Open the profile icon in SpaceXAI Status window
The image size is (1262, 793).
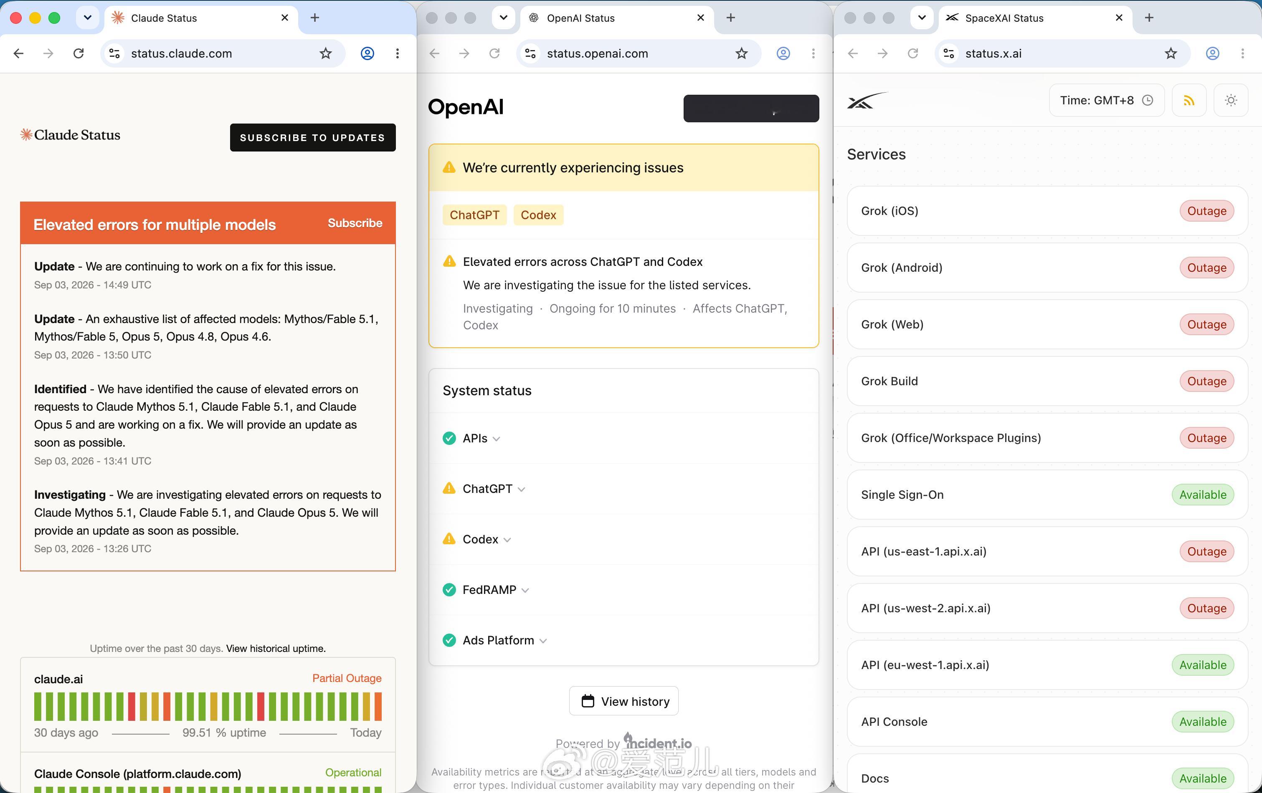(1212, 53)
